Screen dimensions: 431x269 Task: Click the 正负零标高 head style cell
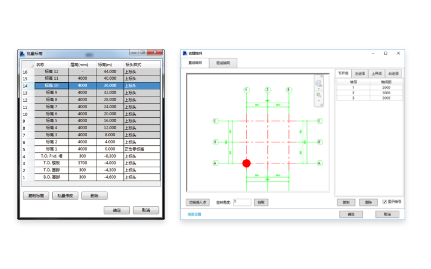142,149
